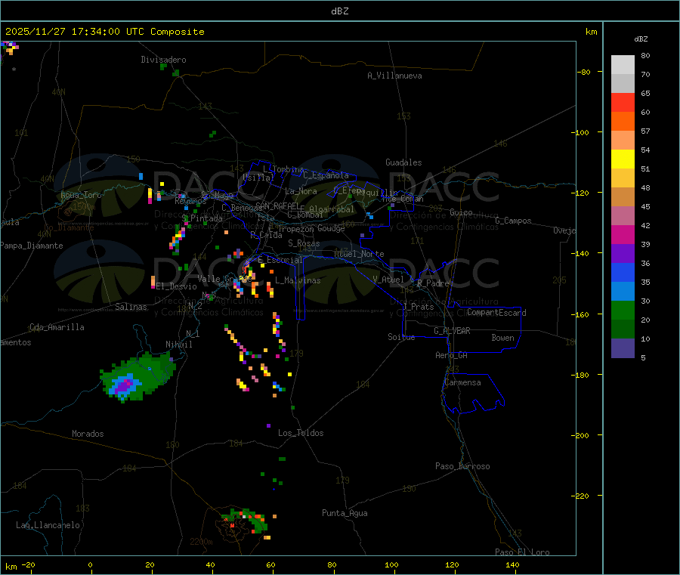Click the Pampa_Diamante label
Screen dimensions: 680x575
coord(31,246)
